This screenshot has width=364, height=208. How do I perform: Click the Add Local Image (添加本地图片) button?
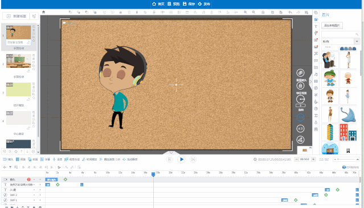tap(332, 26)
